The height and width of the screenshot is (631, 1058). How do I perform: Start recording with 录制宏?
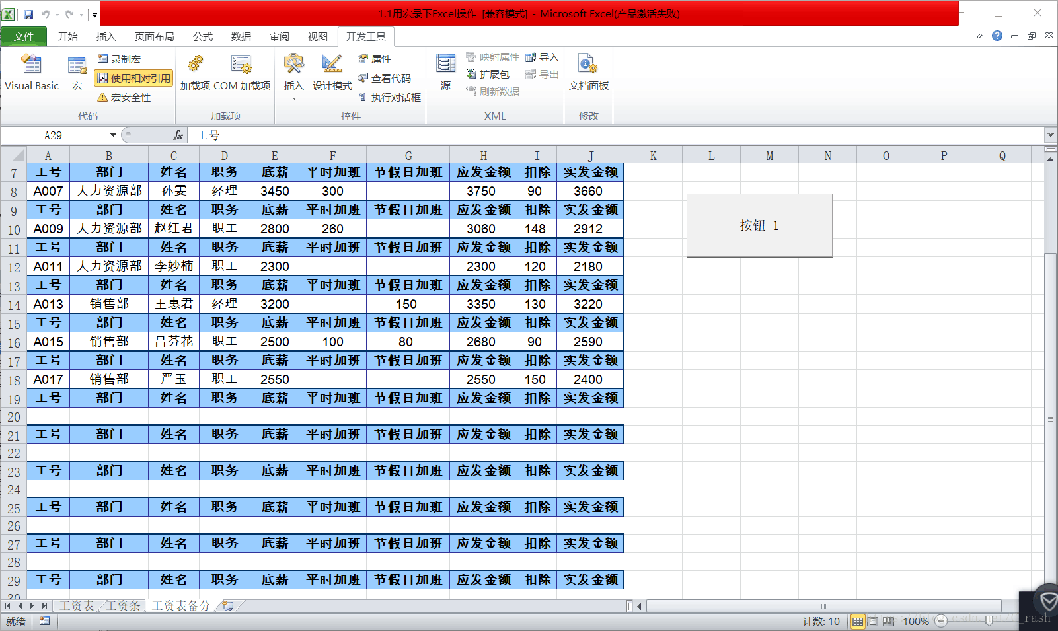click(x=119, y=59)
